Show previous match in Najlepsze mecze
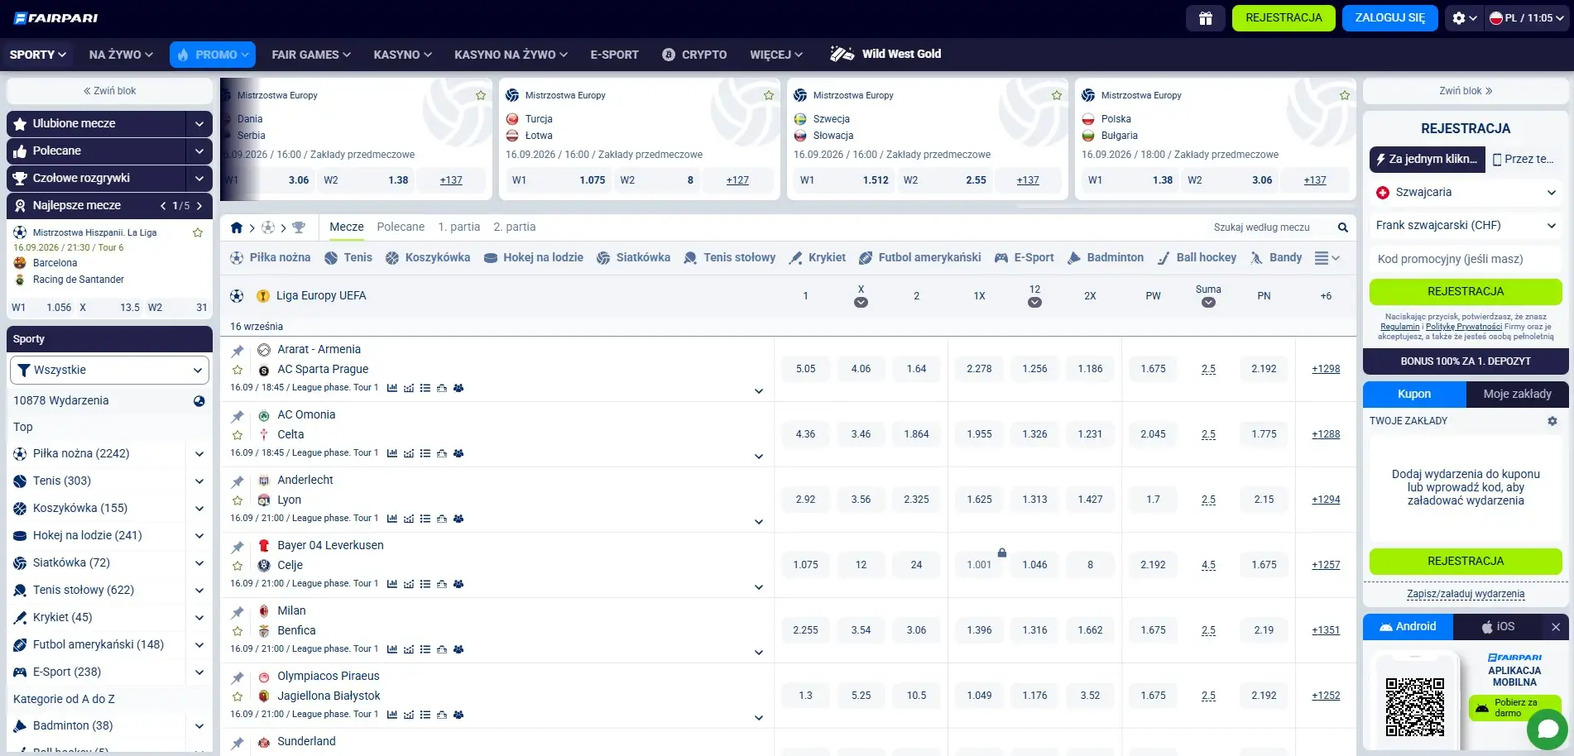The height and width of the screenshot is (756, 1574). [x=163, y=206]
